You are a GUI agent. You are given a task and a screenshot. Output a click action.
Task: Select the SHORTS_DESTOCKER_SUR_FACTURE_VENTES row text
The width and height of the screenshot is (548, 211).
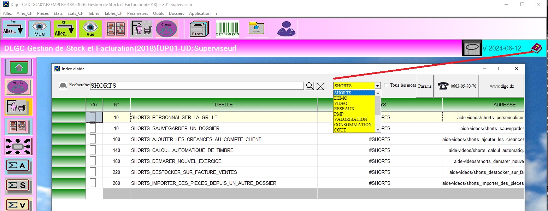pyautogui.click(x=184, y=172)
